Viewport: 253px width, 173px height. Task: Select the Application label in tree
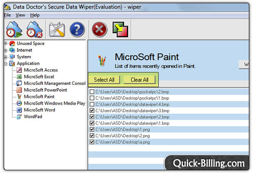click(28, 63)
